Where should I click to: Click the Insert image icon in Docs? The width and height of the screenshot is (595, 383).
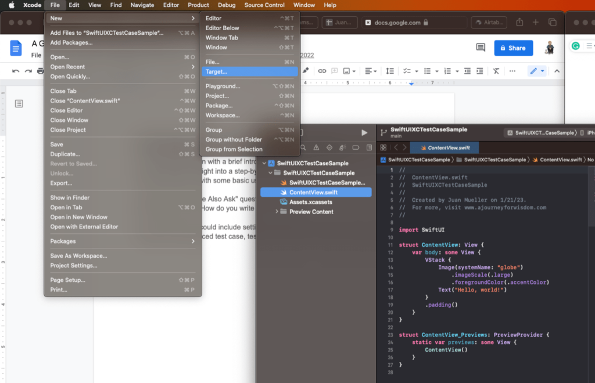click(346, 71)
